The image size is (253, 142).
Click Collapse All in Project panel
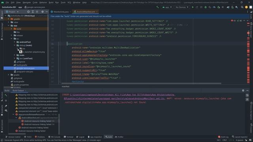(x=37, y=12)
